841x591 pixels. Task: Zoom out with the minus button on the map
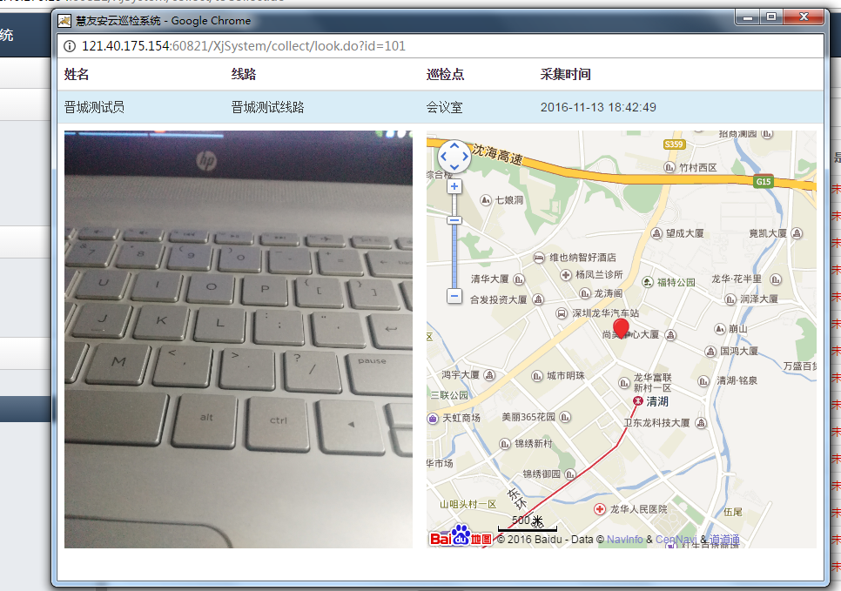click(454, 296)
